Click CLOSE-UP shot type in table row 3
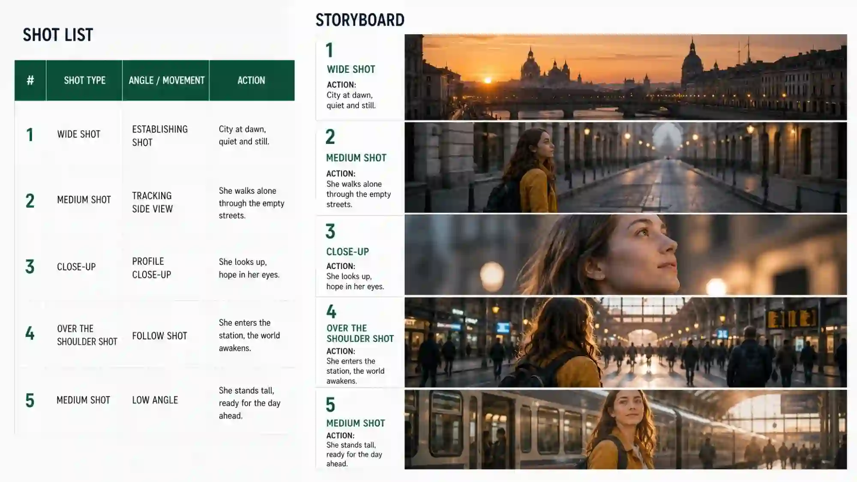The width and height of the screenshot is (857, 482). pos(76,267)
